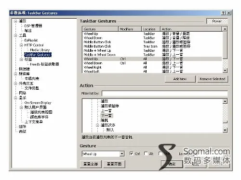Sort by the Modifiers column header
This screenshot has width=241, height=180.
(130, 29)
